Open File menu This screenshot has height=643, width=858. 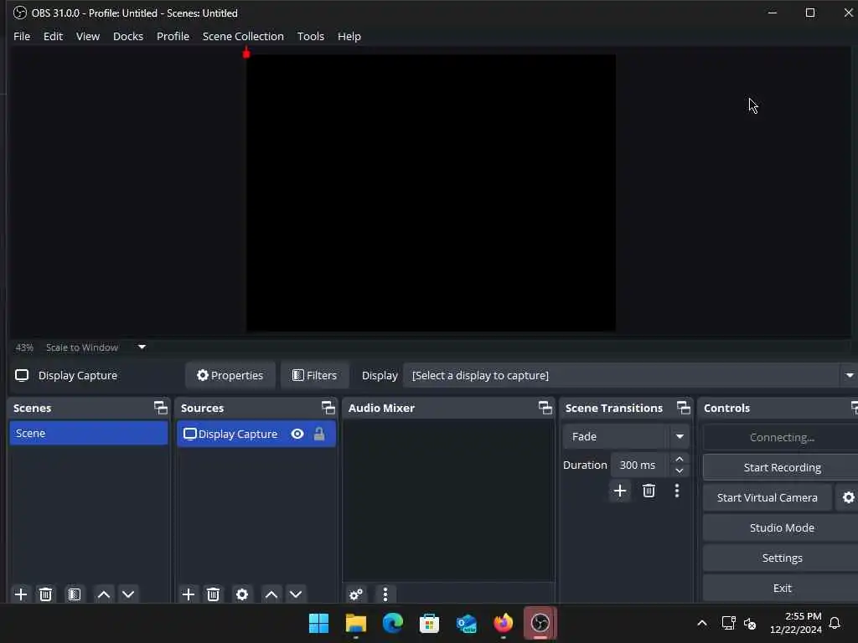[x=22, y=36]
